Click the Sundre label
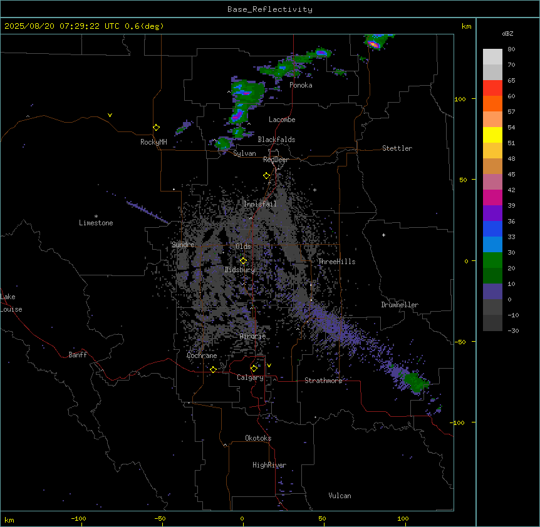 [183, 245]
